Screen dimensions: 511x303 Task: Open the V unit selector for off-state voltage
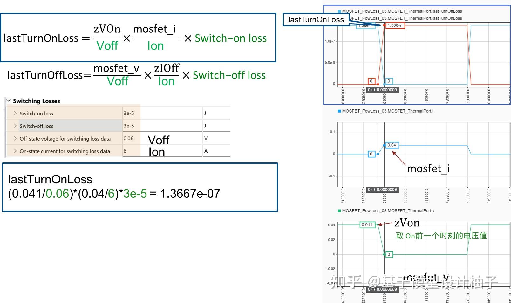point(216,139)
